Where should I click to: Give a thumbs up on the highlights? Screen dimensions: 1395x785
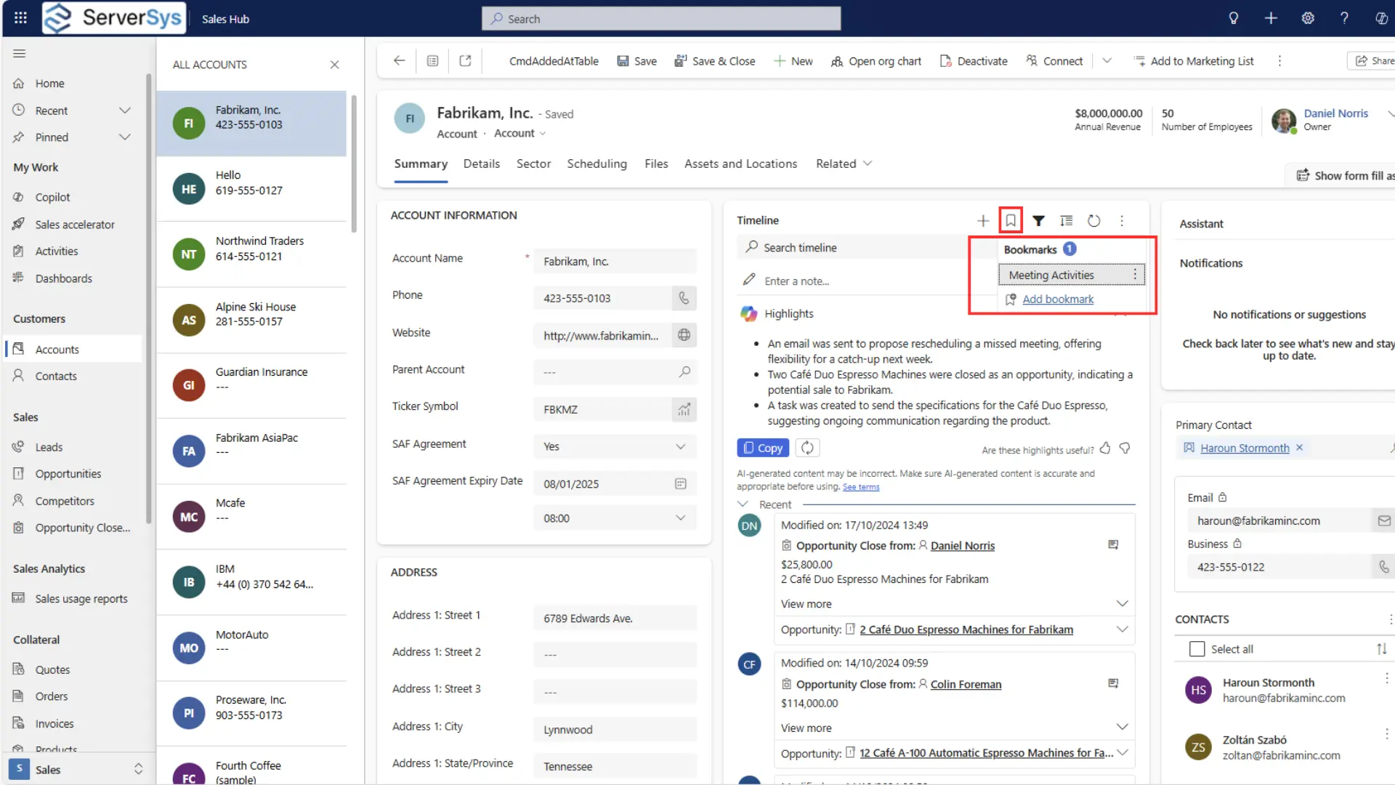click(1105, 449)
